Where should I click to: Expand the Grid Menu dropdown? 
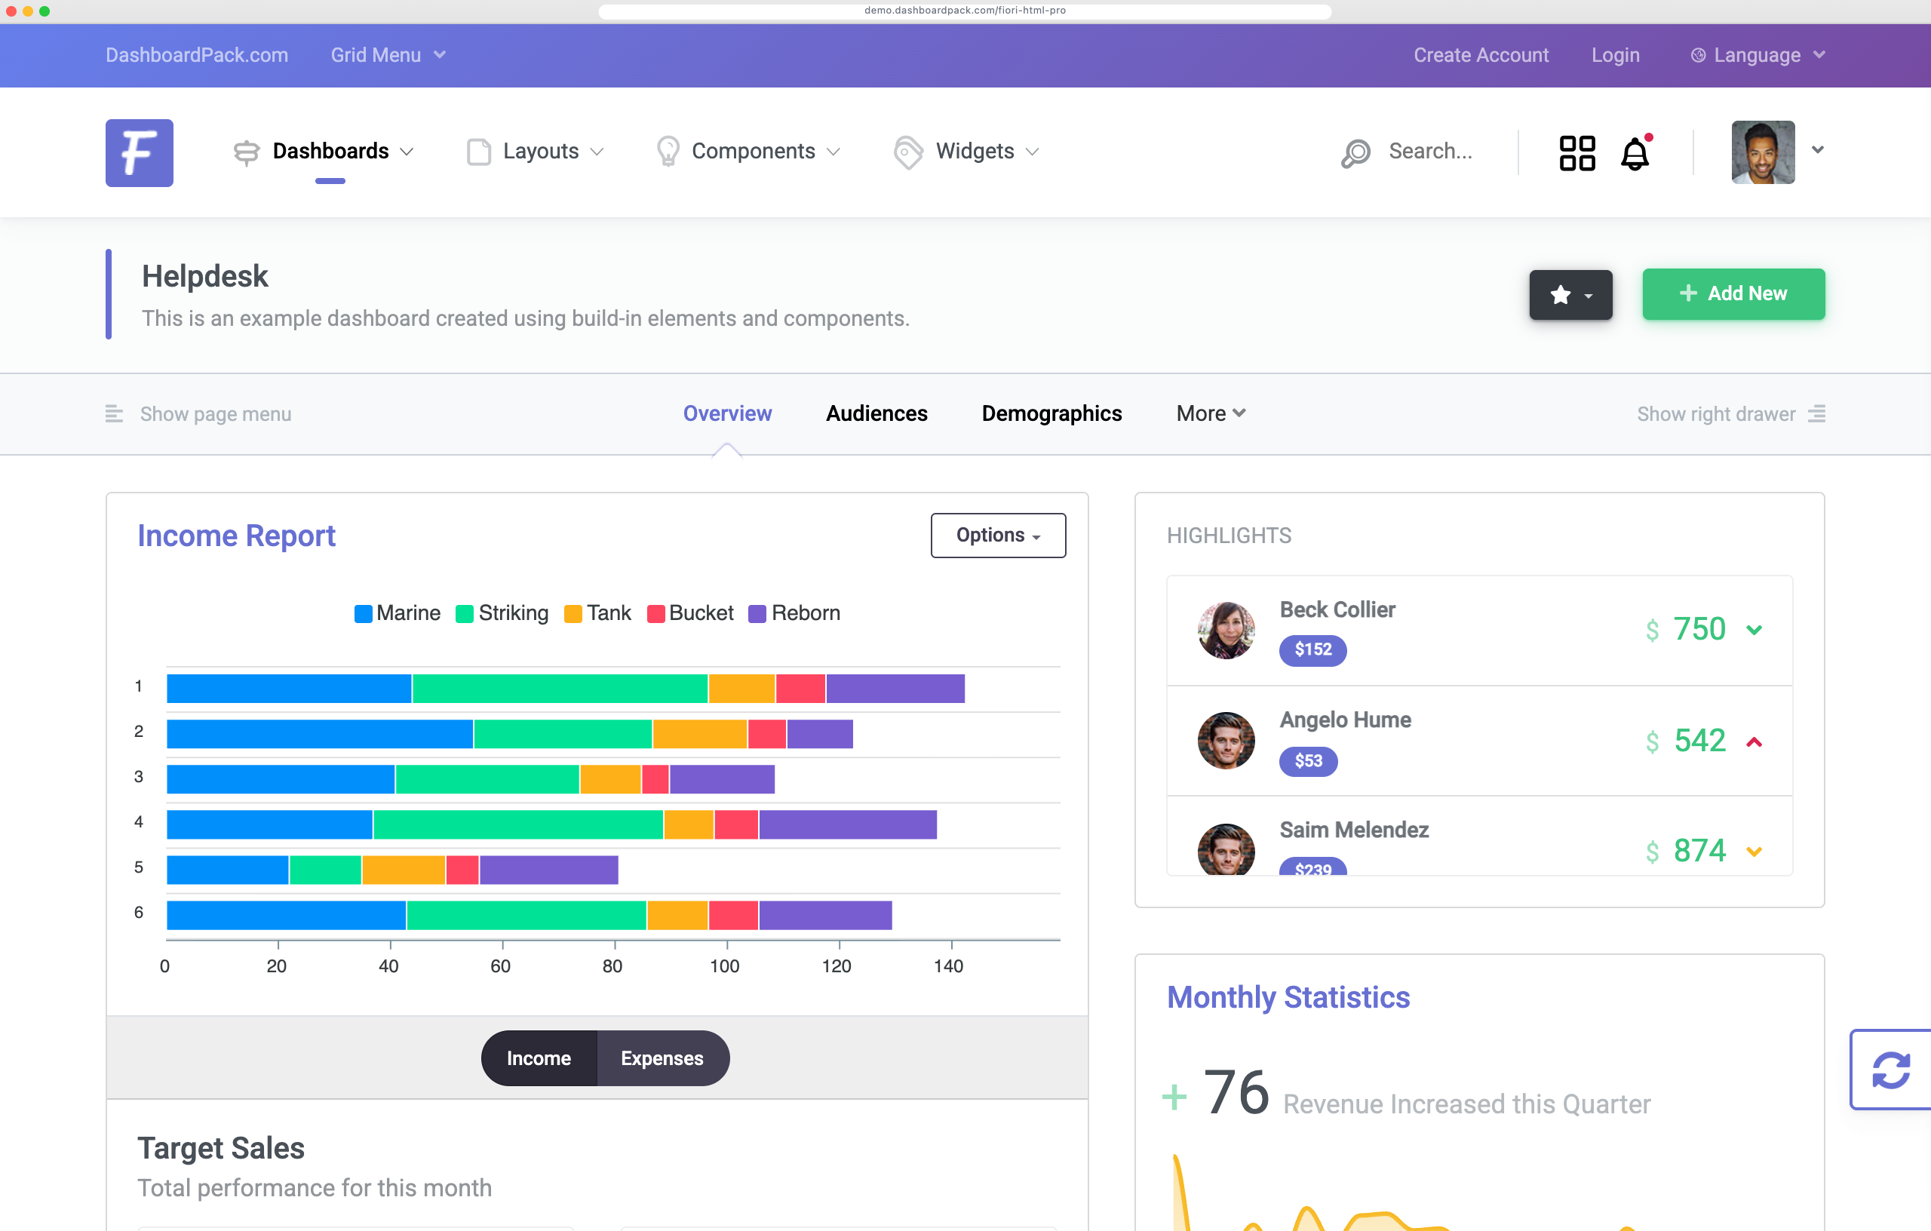(388, 55)
